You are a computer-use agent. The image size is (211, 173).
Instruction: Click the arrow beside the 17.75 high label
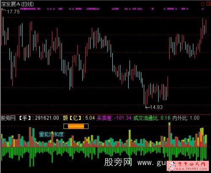(x=3, y=10)
